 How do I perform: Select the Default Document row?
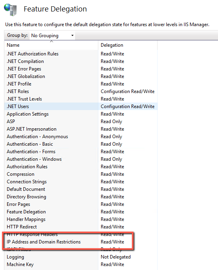tap(81, 189)
